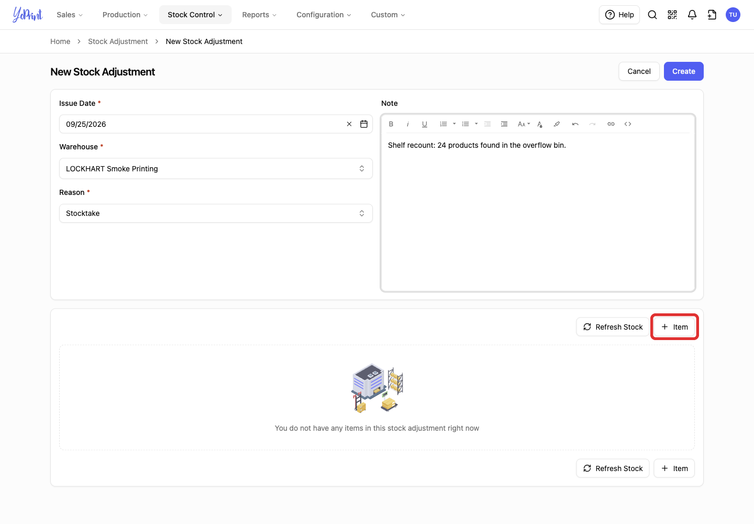754x524 pixels.
Task: Show notifications via the bell icon
Action: point(692,15)
